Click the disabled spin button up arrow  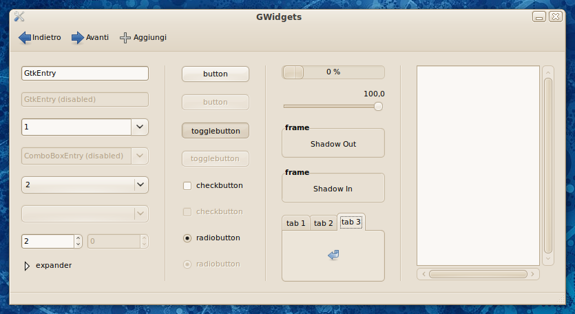point(144,238)
